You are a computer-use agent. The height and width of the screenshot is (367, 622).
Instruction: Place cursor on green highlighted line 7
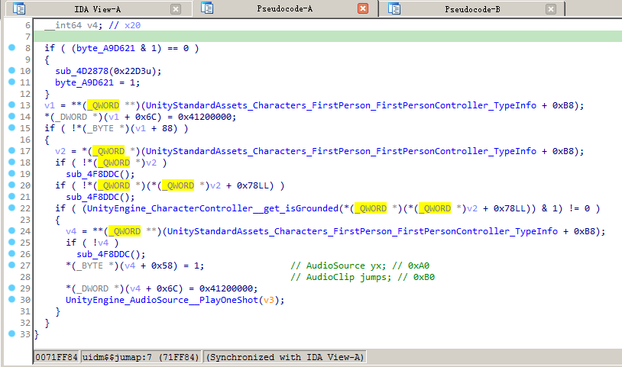(328, 37)
